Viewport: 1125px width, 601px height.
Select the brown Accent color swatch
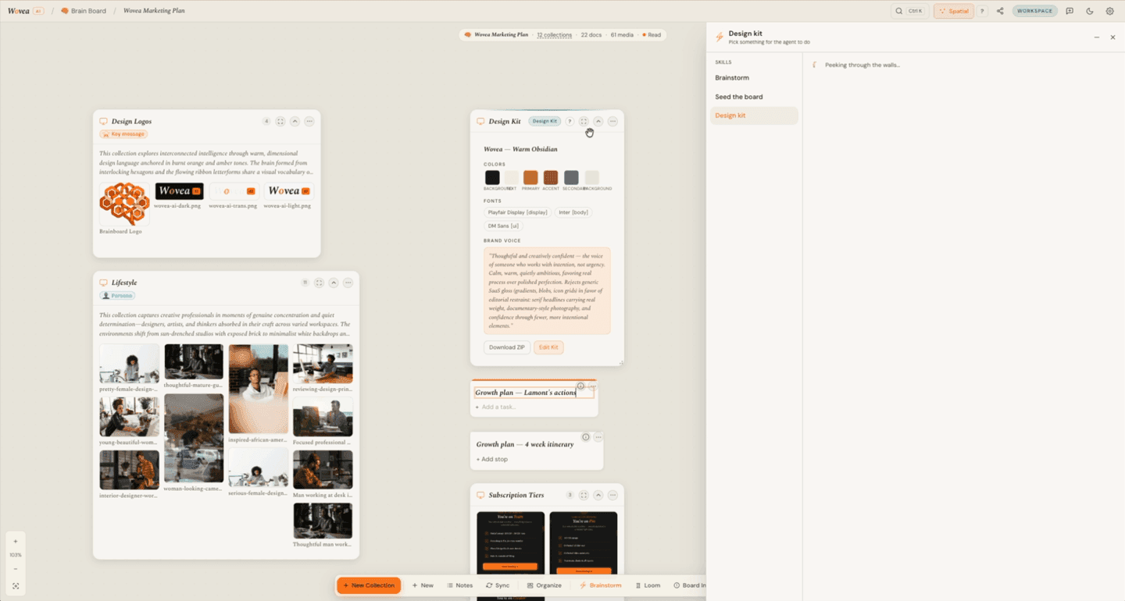pos(551,177)
